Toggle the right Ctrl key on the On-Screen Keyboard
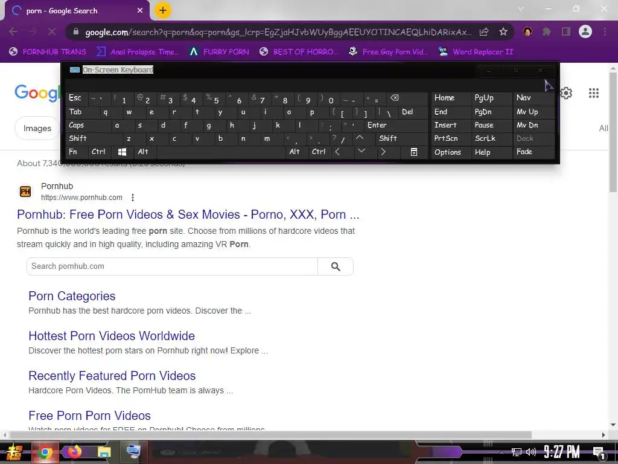Screen dimensions: 618x464 [320, 152]
